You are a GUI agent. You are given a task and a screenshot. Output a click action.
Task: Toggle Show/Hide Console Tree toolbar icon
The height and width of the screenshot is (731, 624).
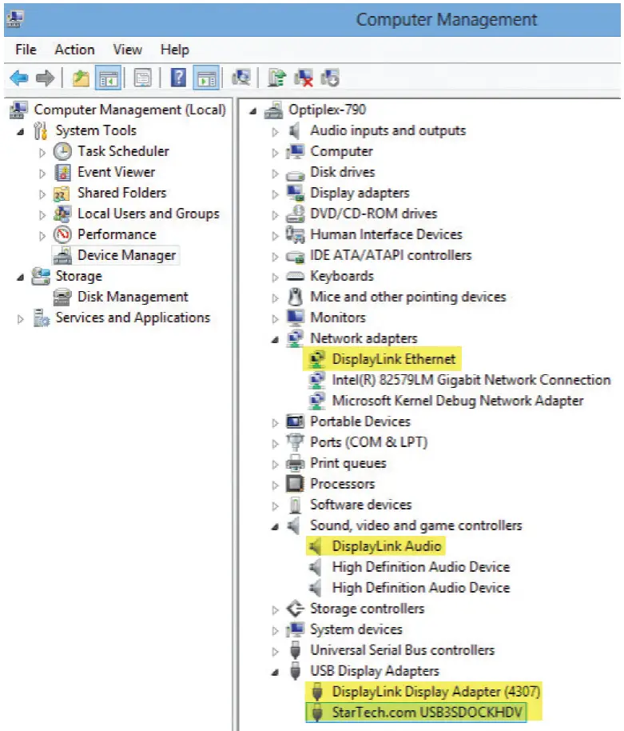coord(108,78)
